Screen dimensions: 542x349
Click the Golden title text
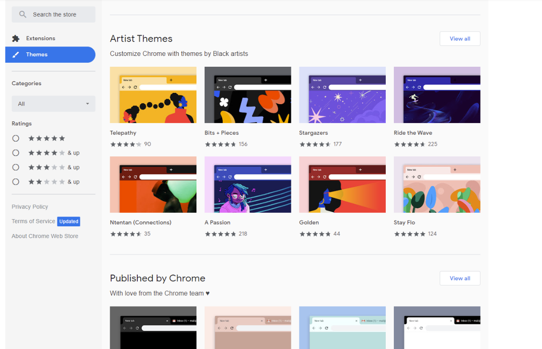[309, 223]
